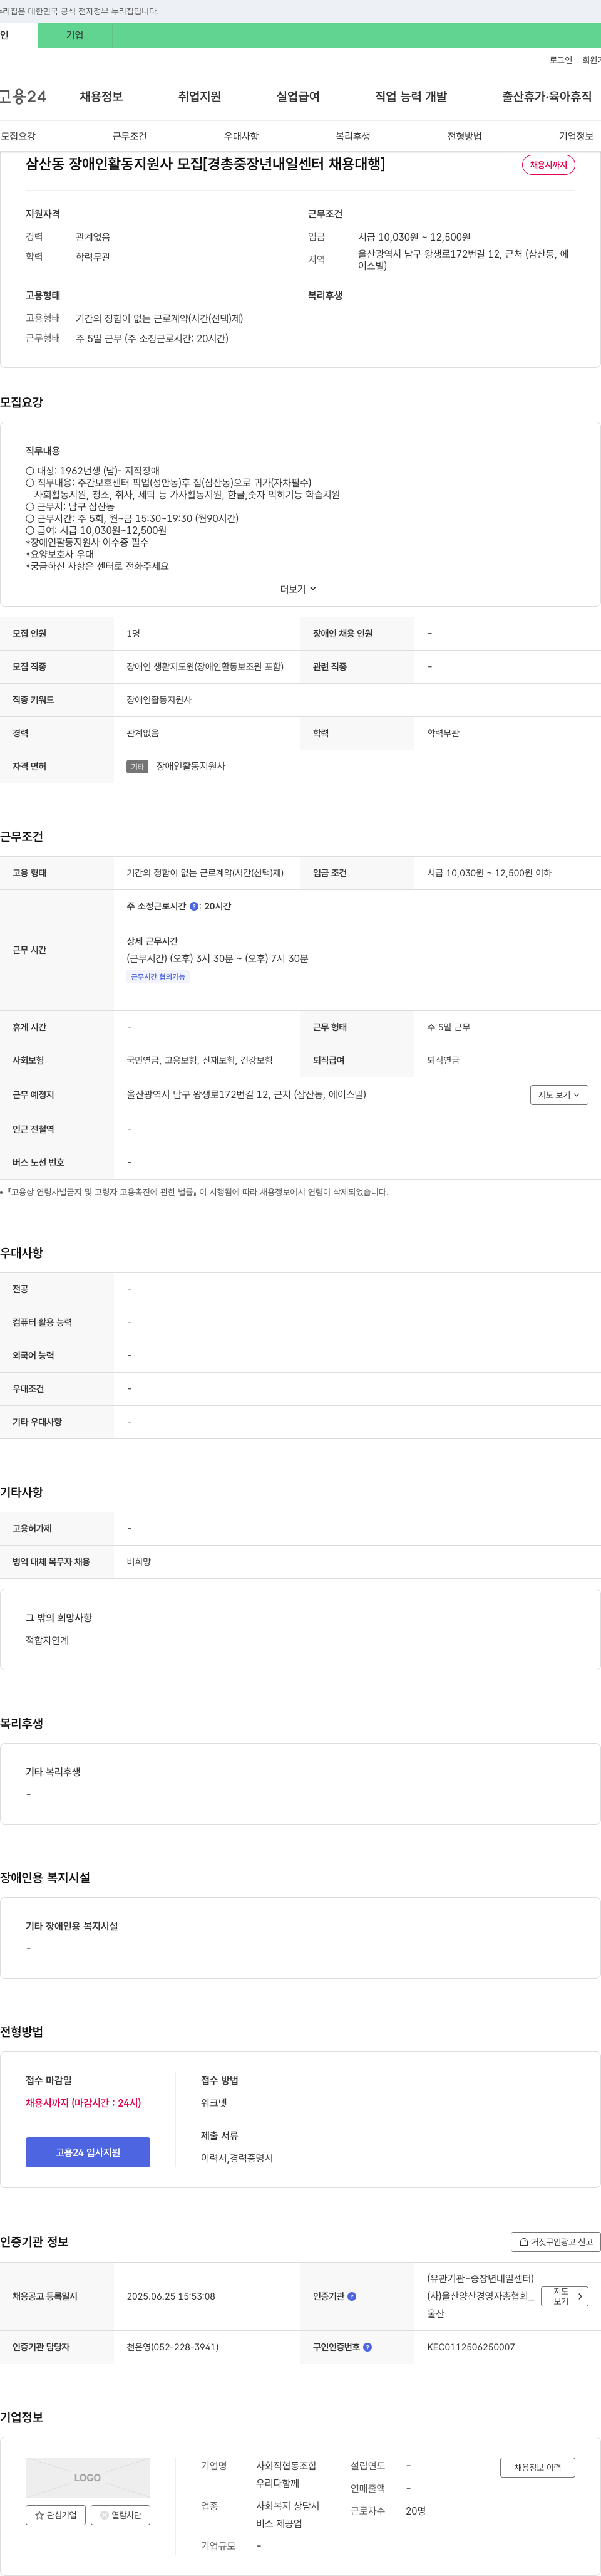Switch to the 기업 tab
Image resolution: width=601 pixels, height=2576 pixels.
pos(75,35)
